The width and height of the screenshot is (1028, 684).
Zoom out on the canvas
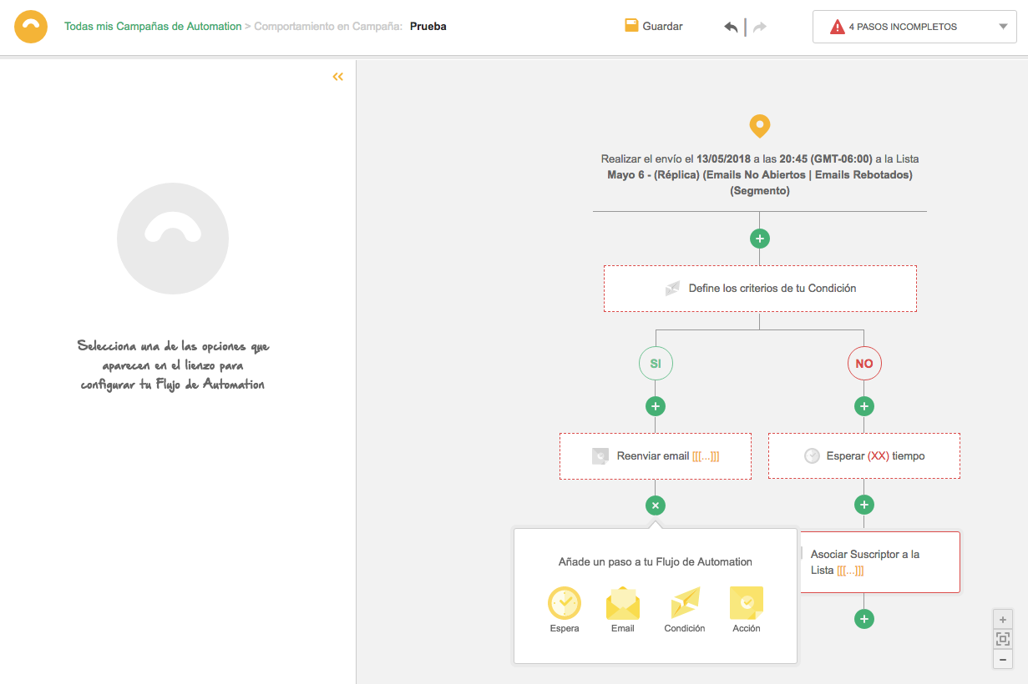point(1002,659)
